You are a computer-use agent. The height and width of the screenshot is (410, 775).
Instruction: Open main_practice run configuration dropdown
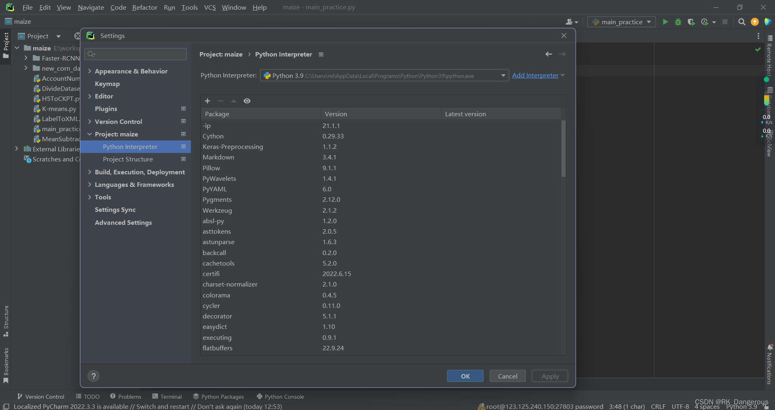[621, 22]
